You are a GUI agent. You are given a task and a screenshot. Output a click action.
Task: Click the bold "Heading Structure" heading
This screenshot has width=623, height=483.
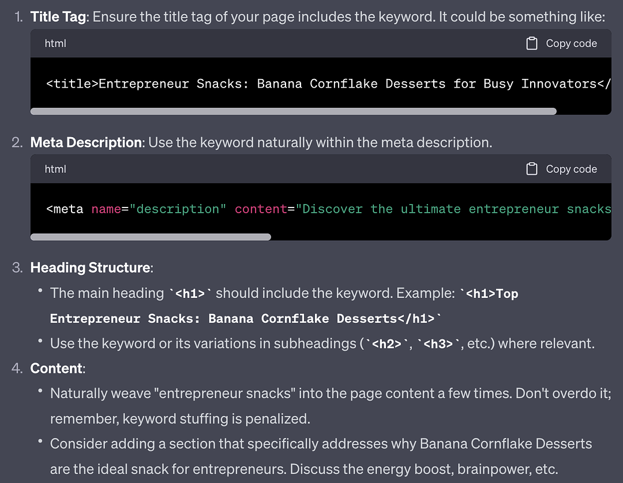90,267
